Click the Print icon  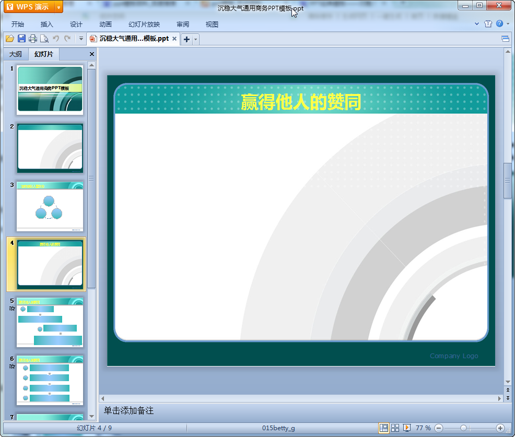pyautogui.click(x=33, y=39)
